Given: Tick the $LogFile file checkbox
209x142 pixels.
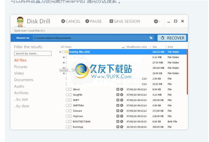Looking at the screenshot, I should pos(67,95).
